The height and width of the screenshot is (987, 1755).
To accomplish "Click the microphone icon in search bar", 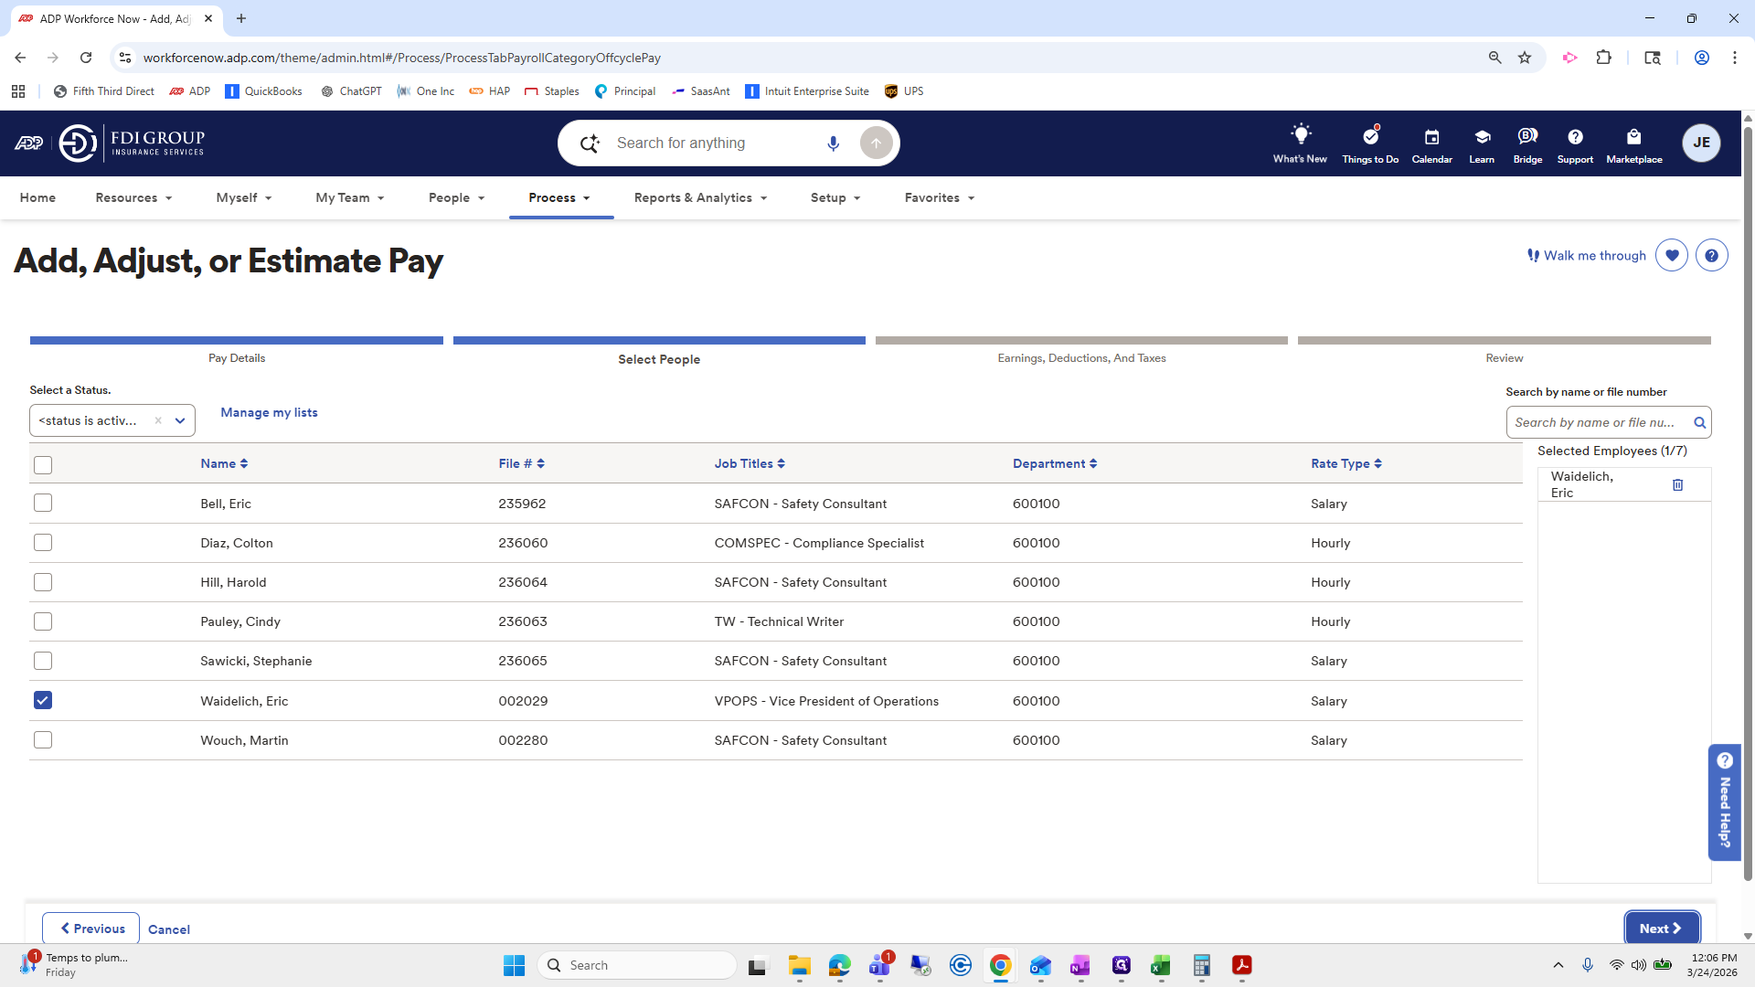I will point(833,143).
